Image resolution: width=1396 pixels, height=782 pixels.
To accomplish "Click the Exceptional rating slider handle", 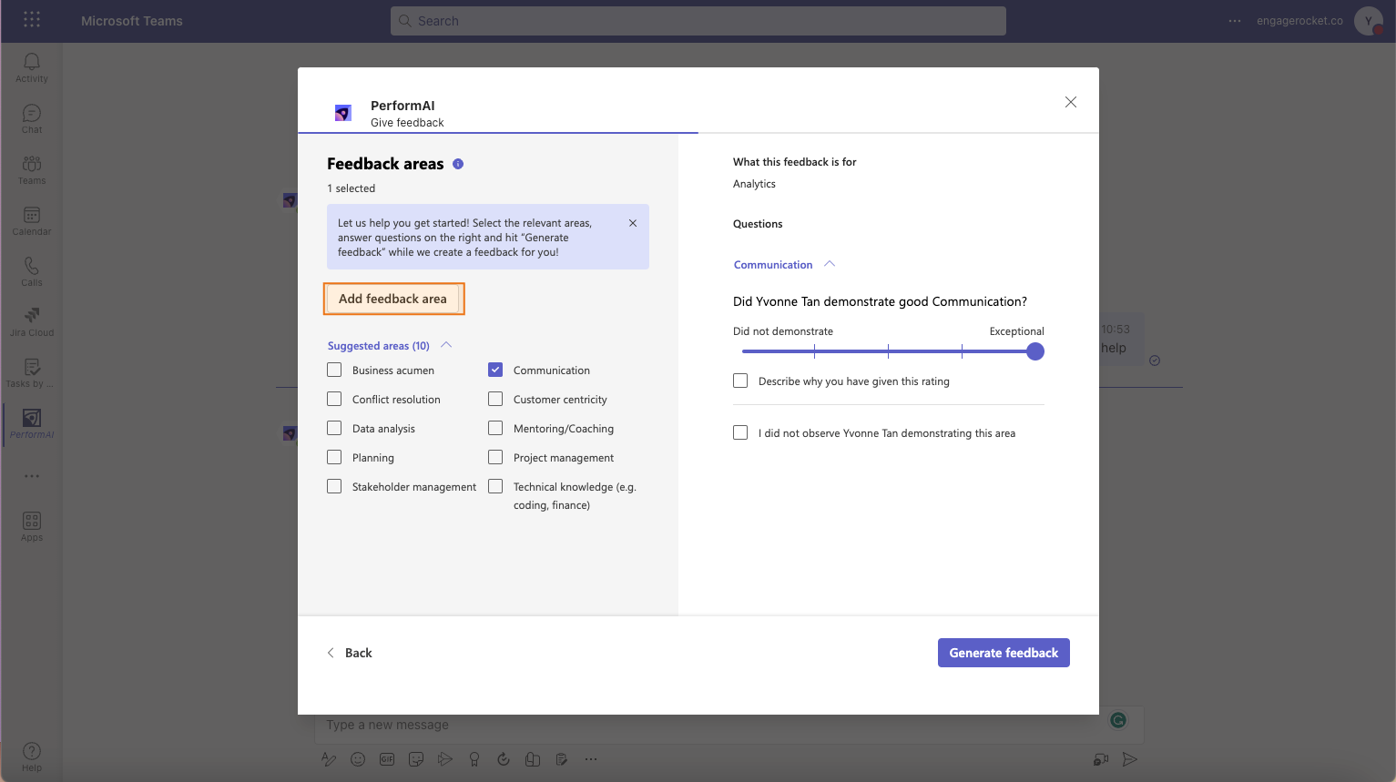I will (1035, 351).
